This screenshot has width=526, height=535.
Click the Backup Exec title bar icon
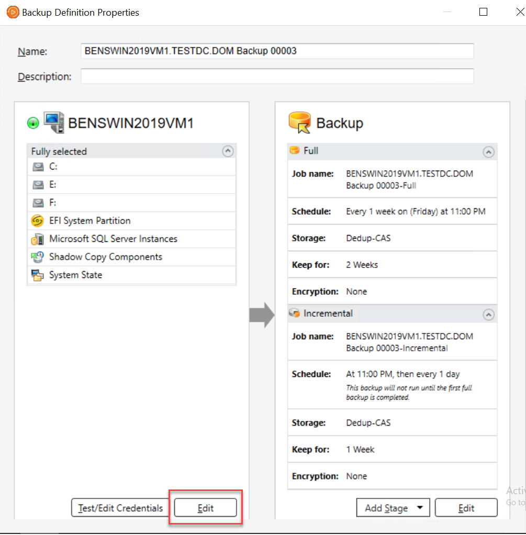coord(13,12)
